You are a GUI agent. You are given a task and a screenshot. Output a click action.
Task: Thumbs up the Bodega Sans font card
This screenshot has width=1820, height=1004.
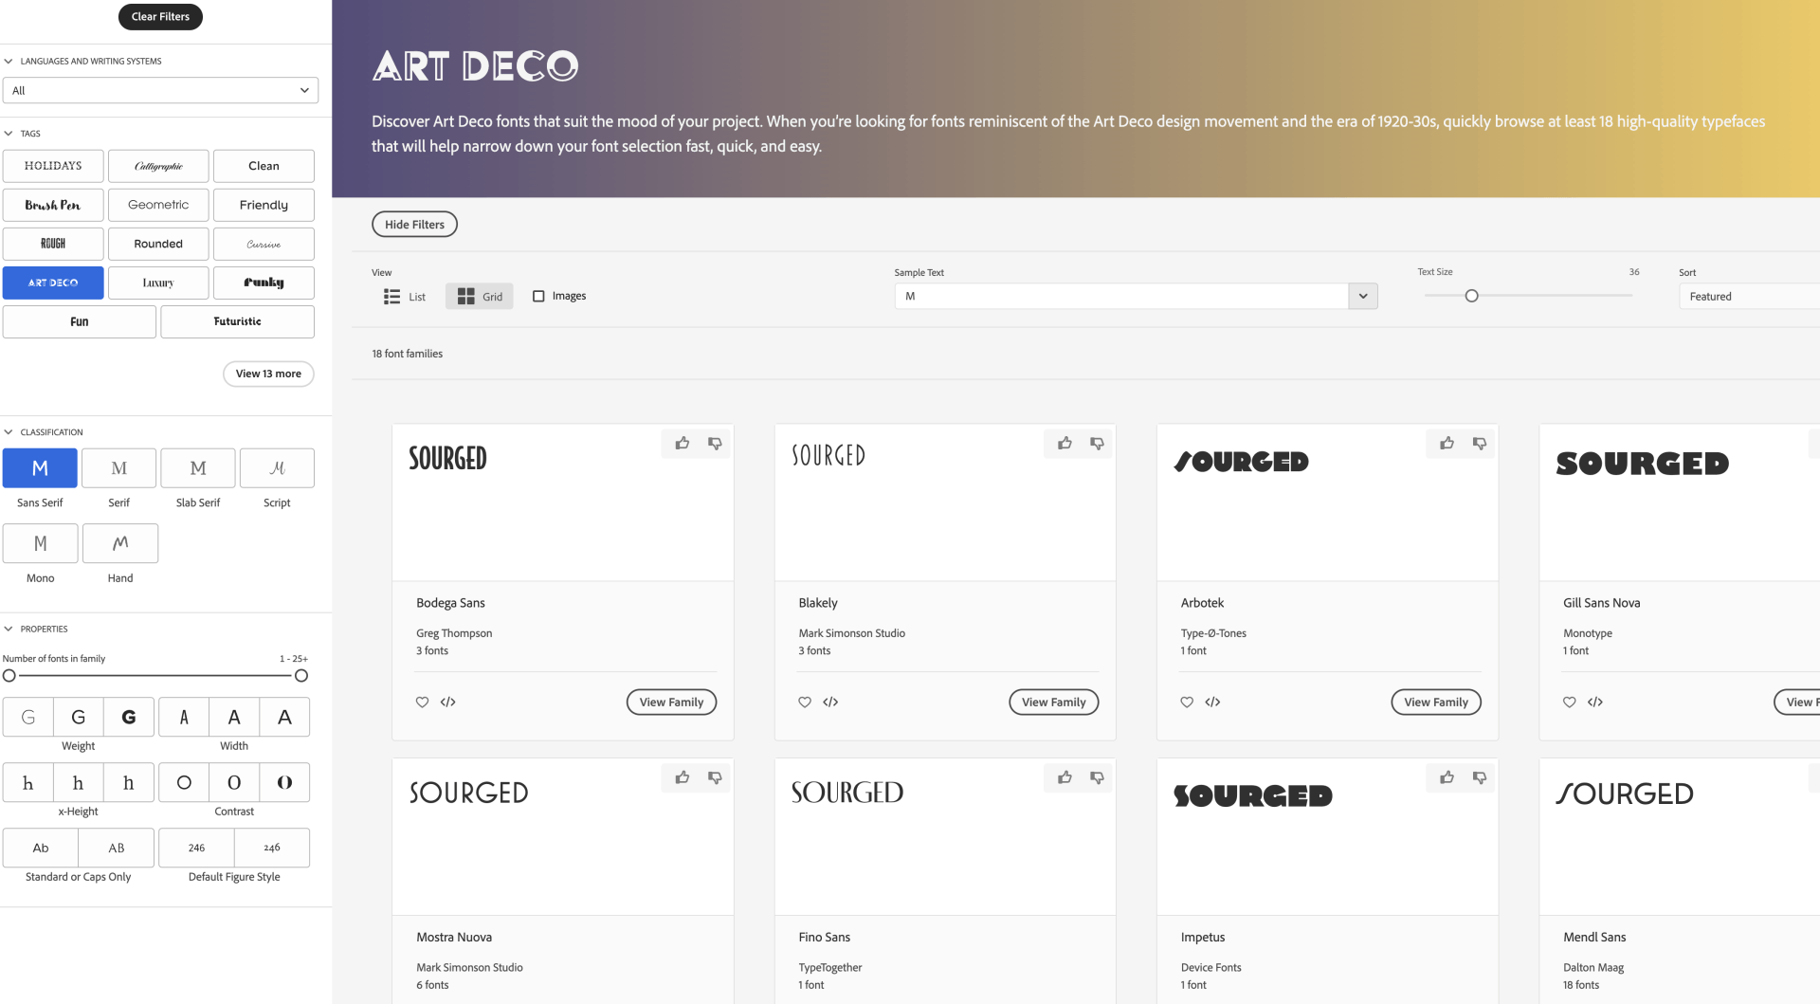click(682, 444)
